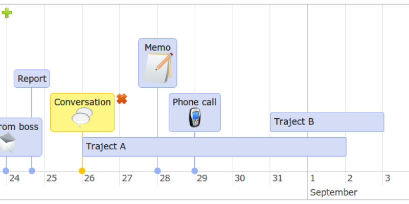Click the 30 date label on the axis
The width and height of the screenshot is (409, 204).
tap(240, 178)
